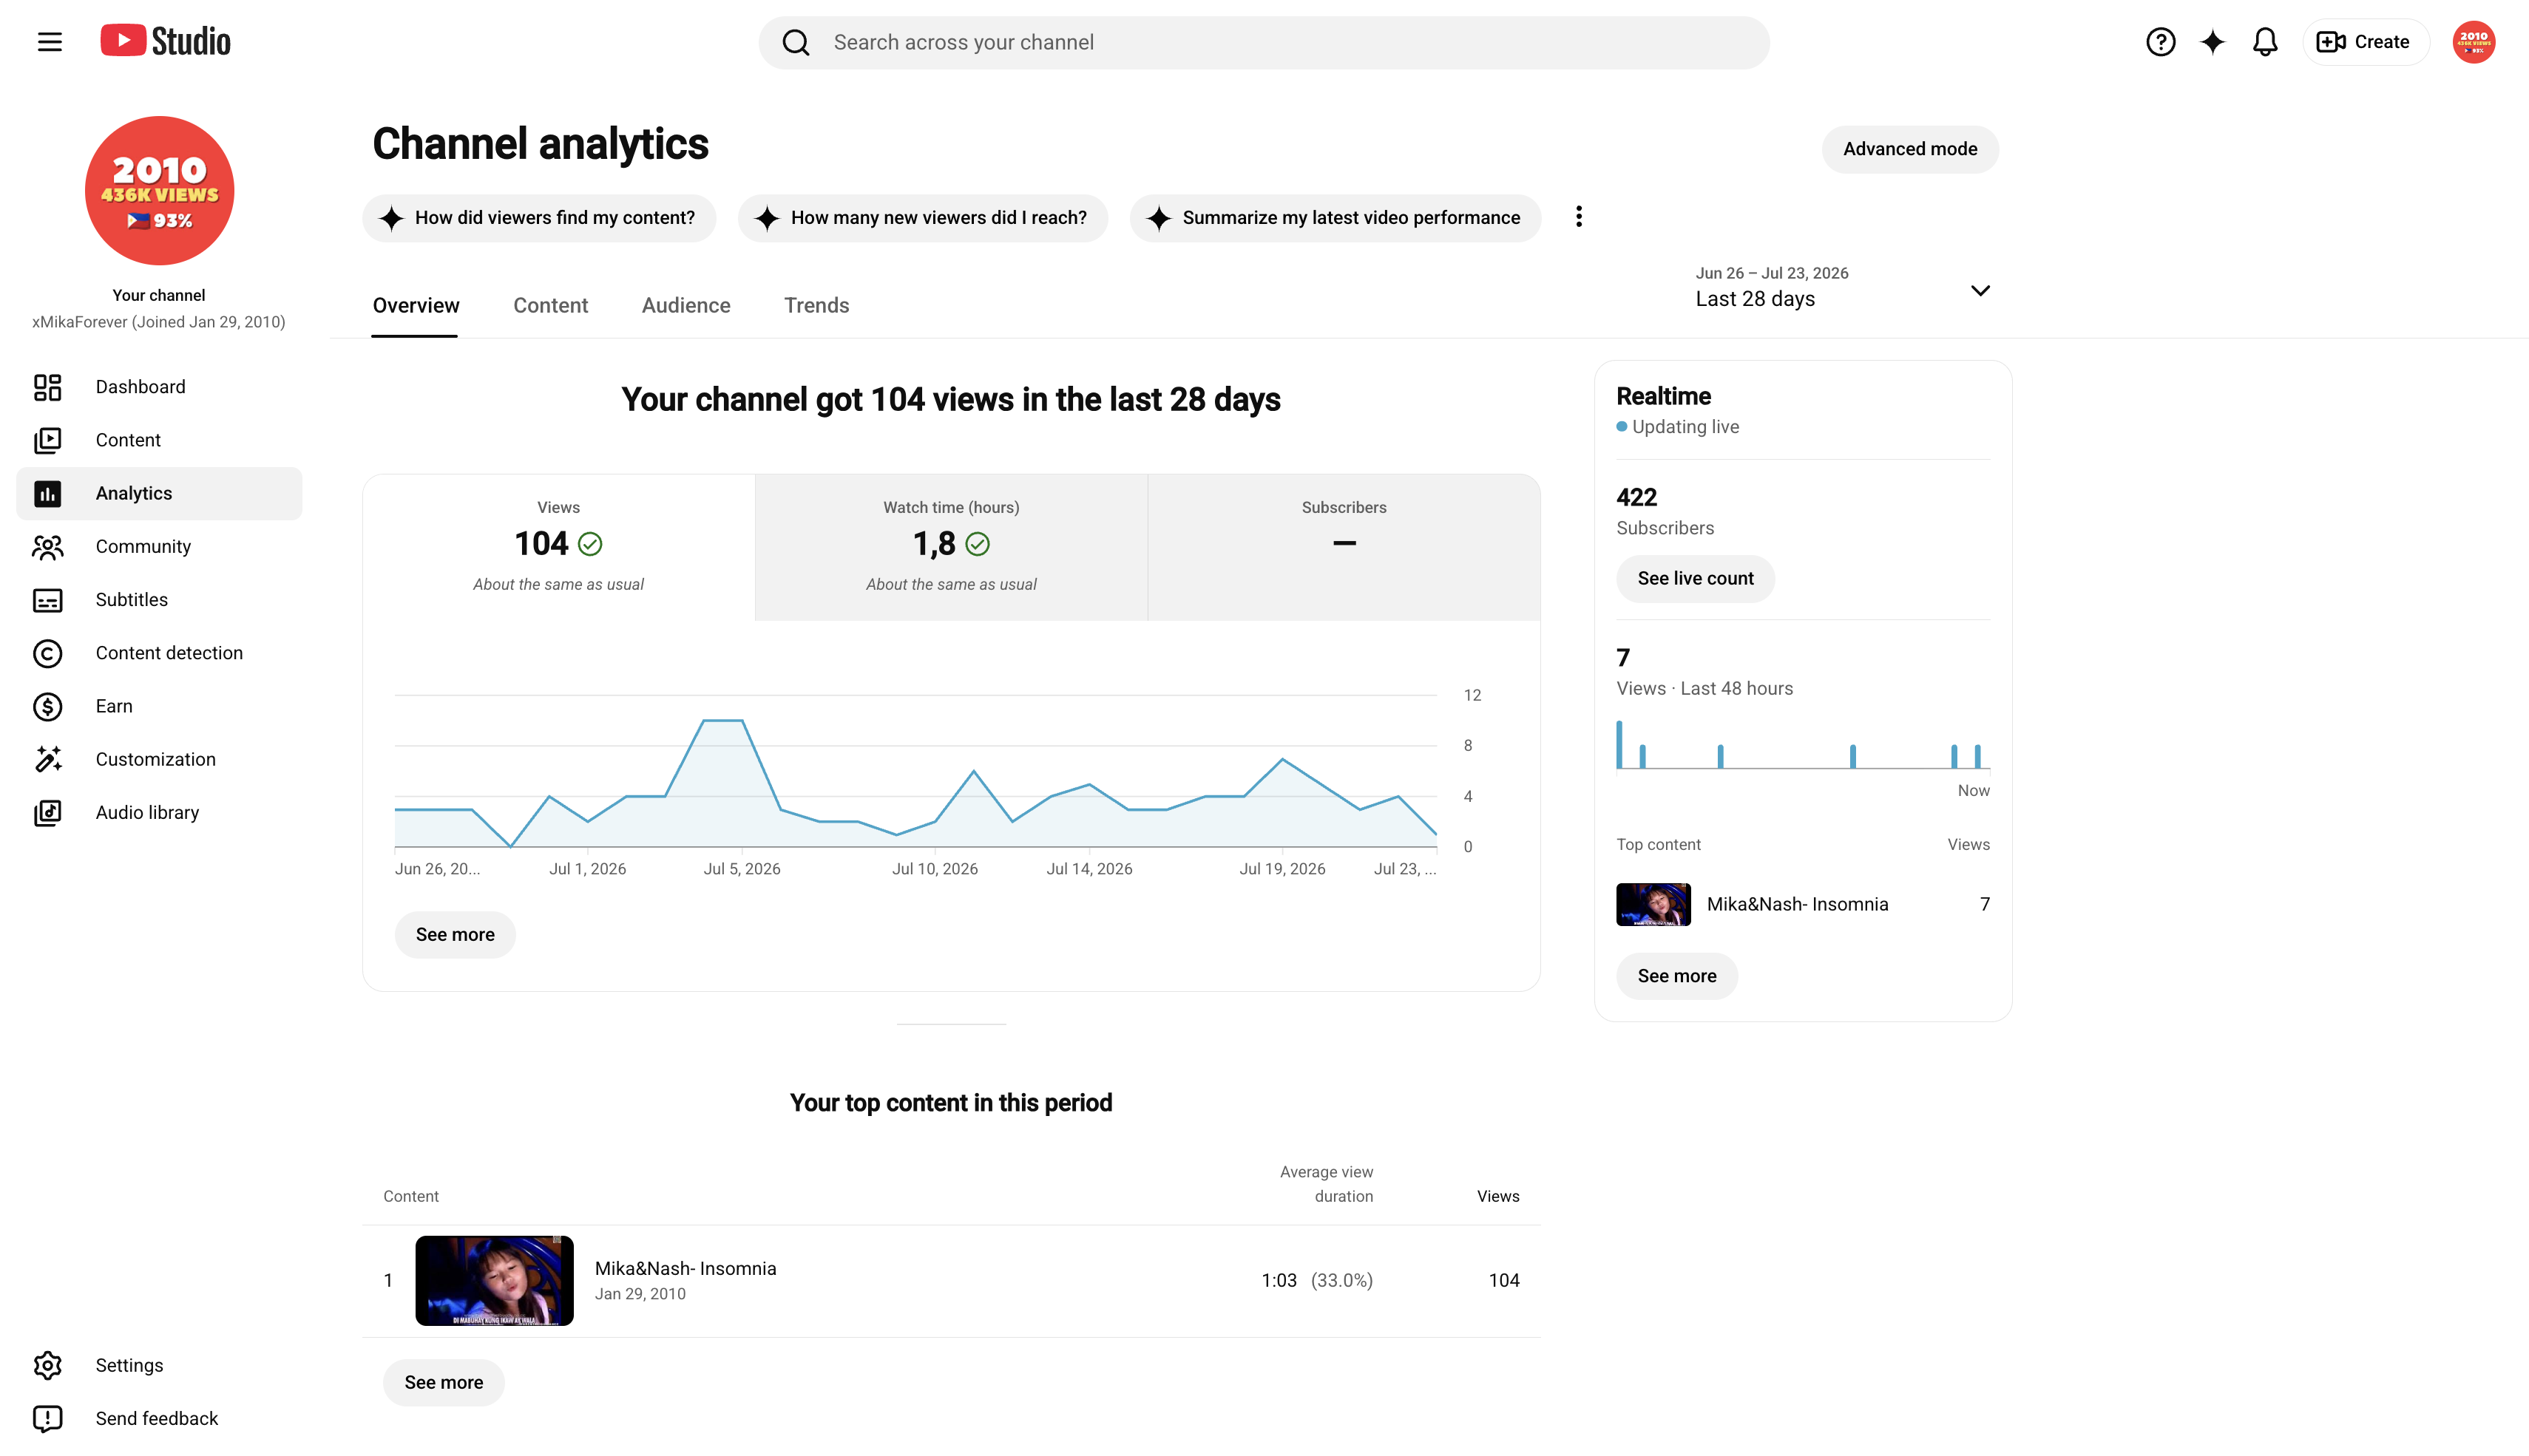This screenshot has height=1456, width=2529.
Task: Switch to the Trends tab
Action: 816,305
